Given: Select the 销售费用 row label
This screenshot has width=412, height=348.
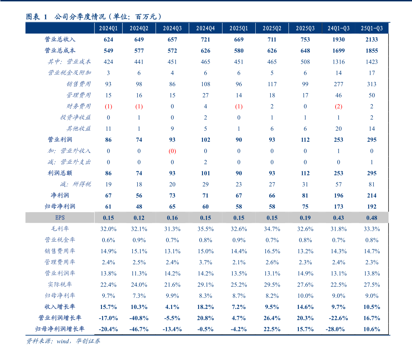Looking at the screenshot, I should click(79, 84).
